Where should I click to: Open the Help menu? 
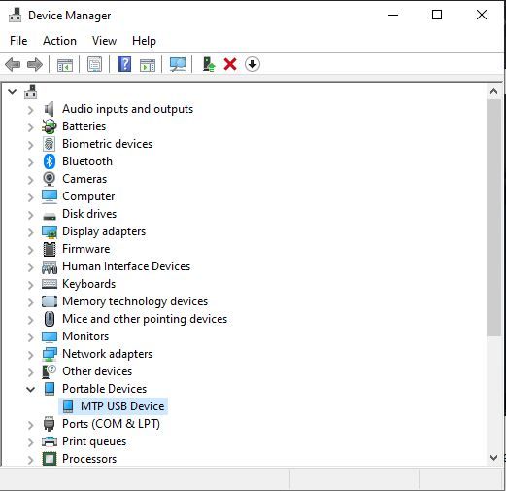pos(144,41)
